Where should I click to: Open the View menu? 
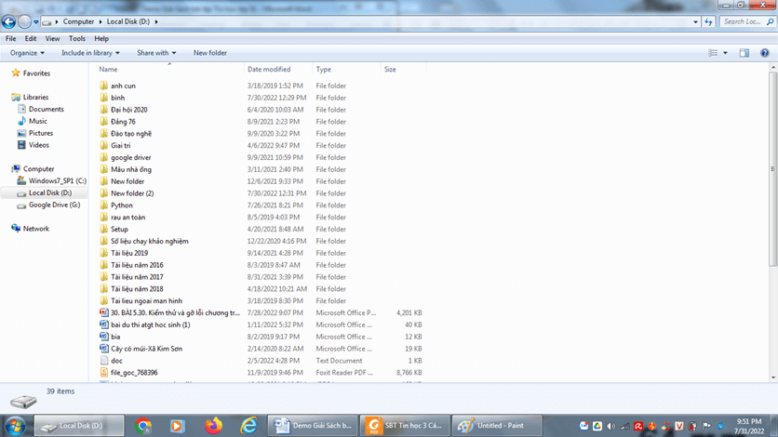tap(52, 39)
